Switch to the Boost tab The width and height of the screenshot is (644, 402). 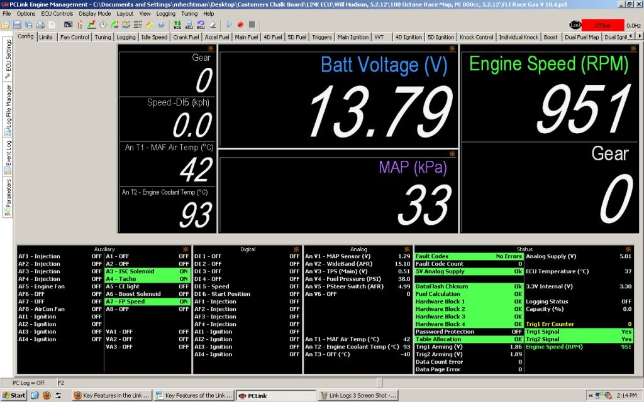[x=551, y=37]
